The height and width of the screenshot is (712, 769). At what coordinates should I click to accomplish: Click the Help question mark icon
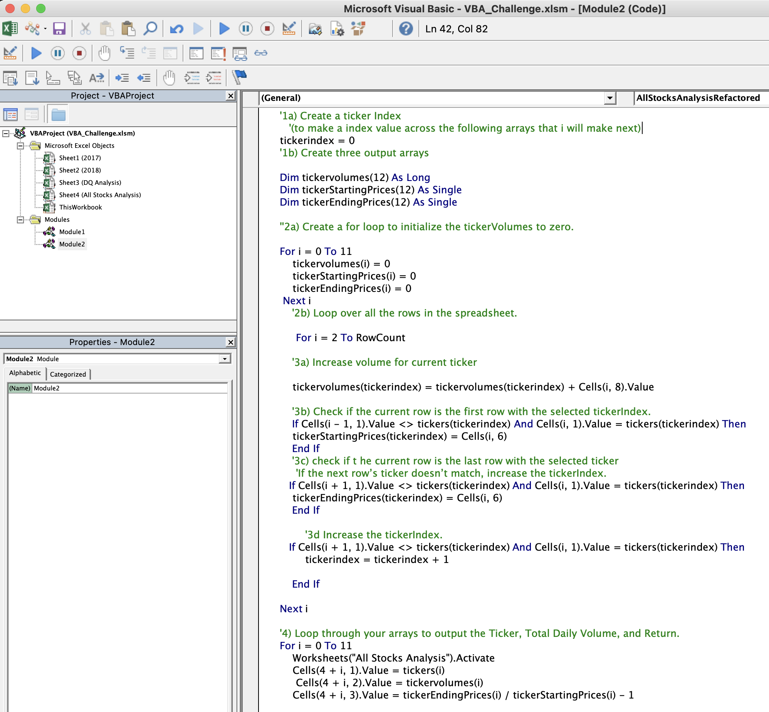click(406, 29)
